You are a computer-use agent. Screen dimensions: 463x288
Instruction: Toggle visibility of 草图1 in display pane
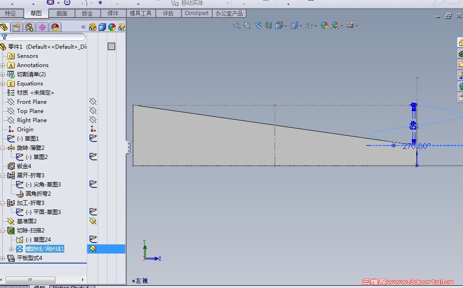93,138
